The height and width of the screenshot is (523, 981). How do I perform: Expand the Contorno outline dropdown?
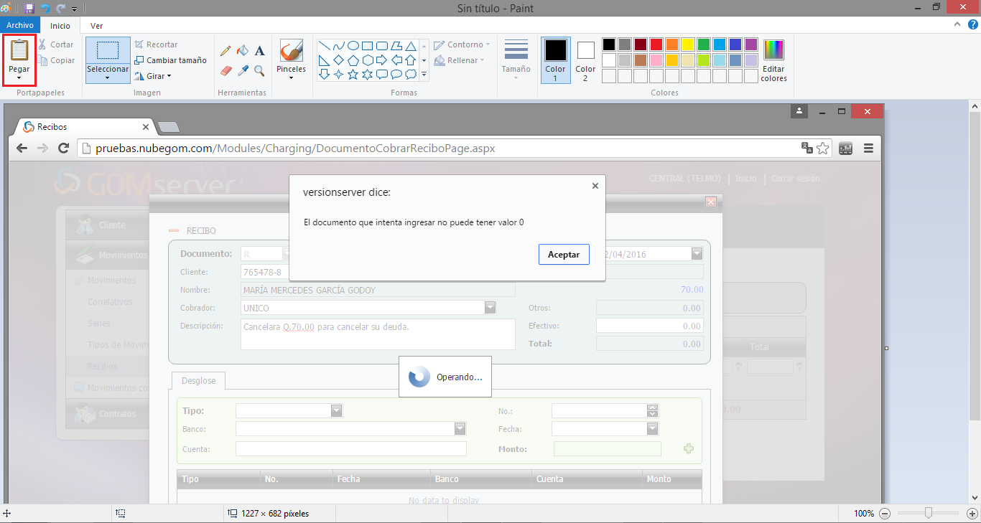point(462,44)
